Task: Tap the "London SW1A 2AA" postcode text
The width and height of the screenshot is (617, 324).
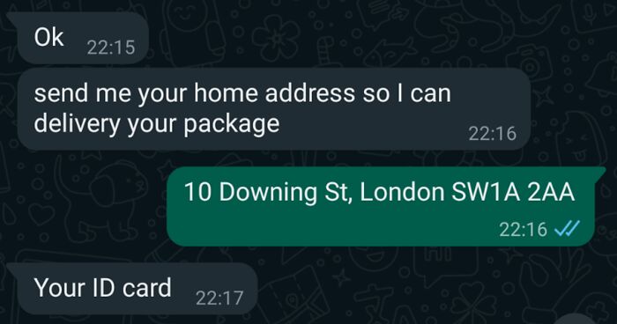Action: coord(466,192)
